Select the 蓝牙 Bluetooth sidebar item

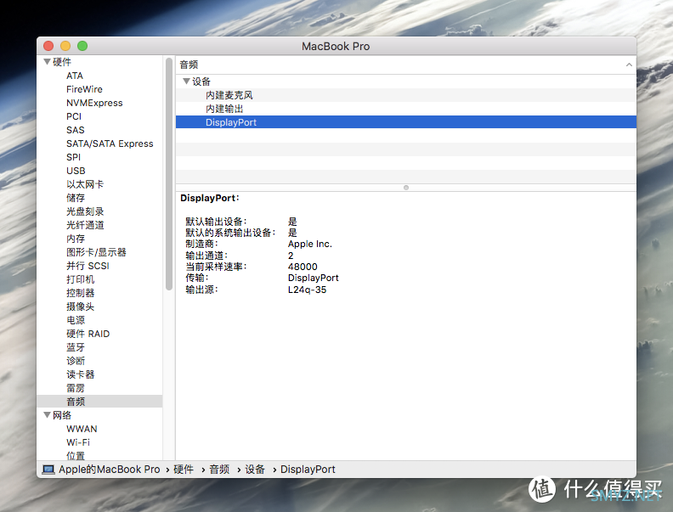click(76, 347)
